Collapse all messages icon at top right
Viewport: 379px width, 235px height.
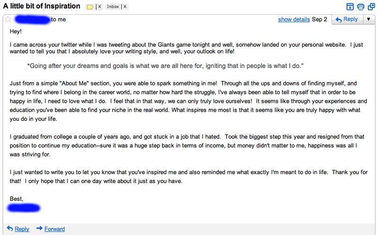(351, 6)
